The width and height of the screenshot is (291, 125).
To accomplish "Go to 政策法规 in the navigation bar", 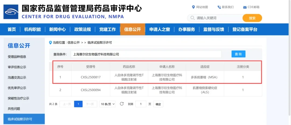I will [x=82, y=29].
